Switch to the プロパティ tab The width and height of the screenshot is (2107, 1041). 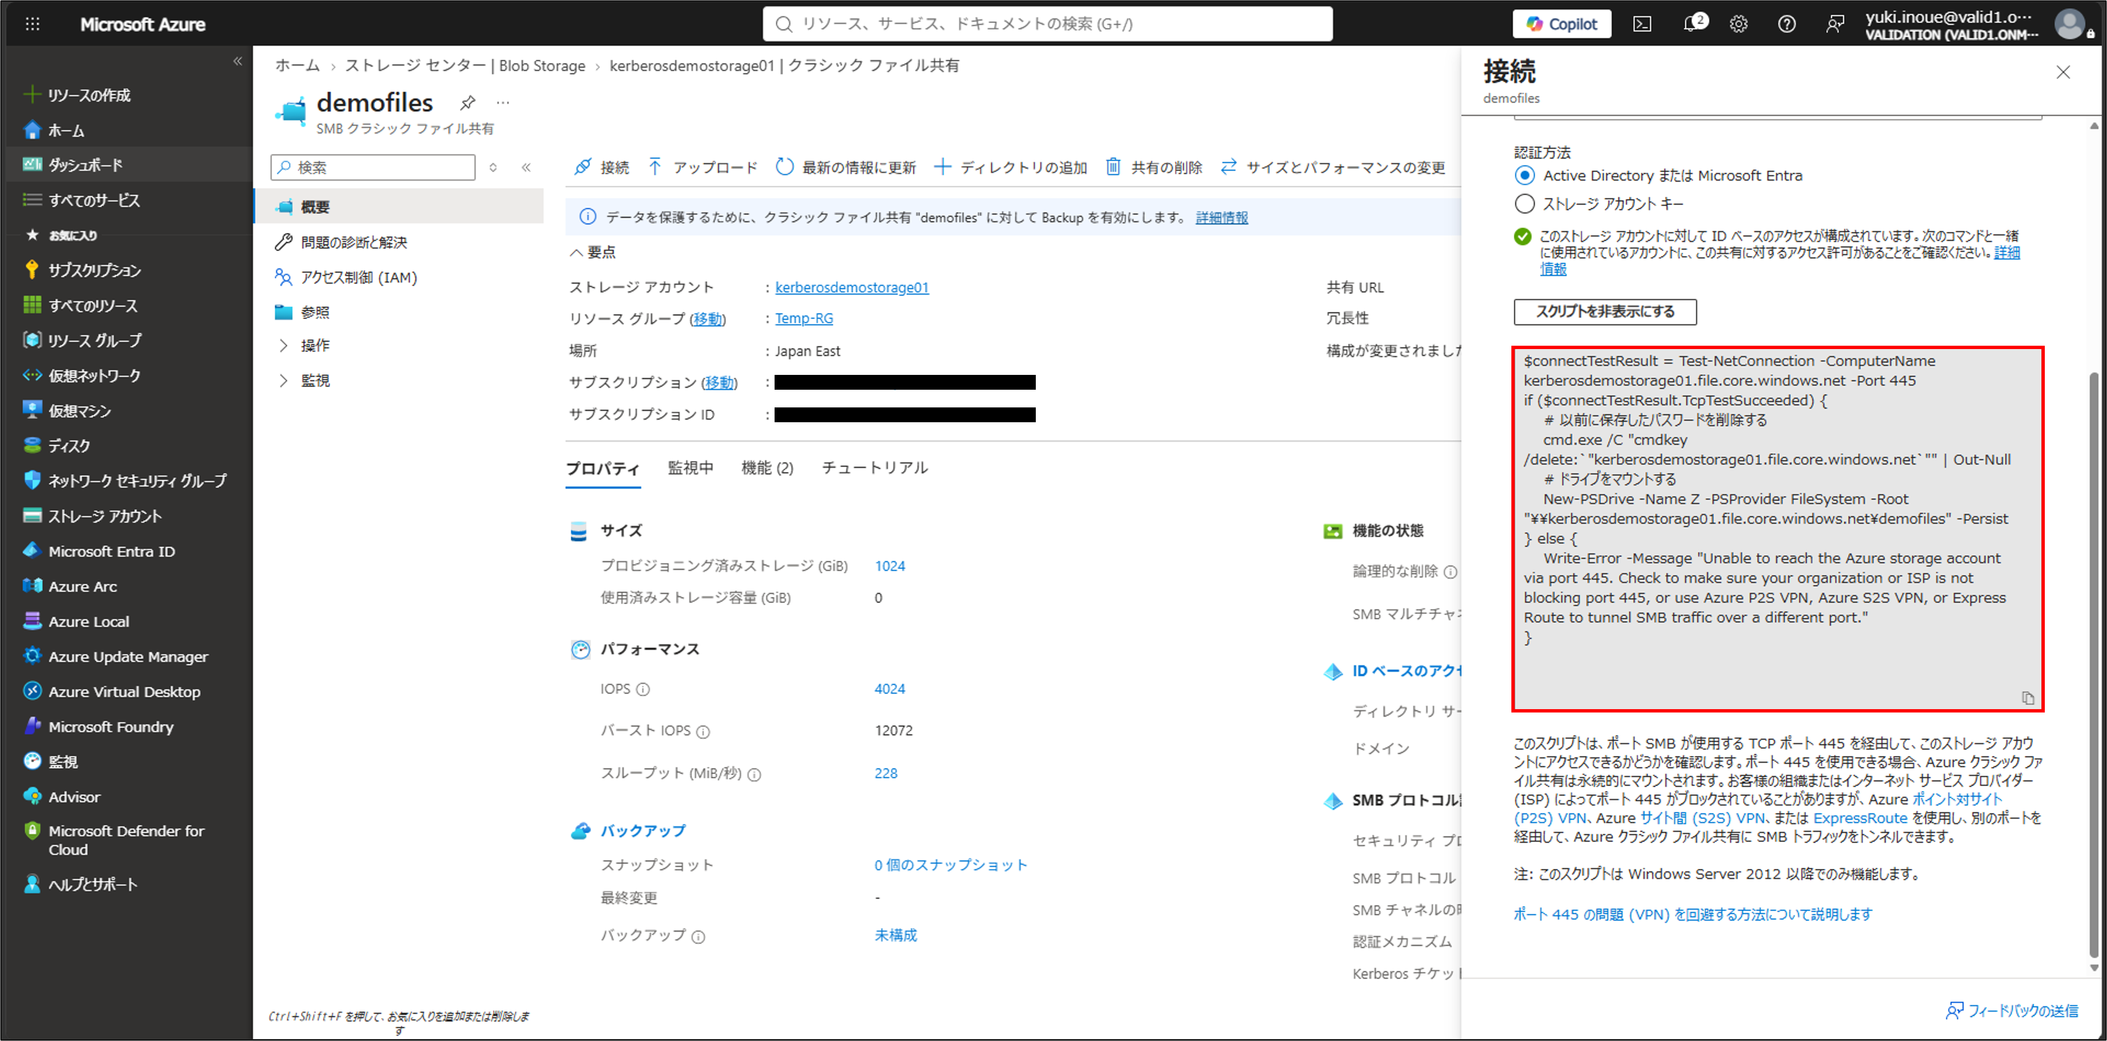pyautogui.click(x=603, y=469)
